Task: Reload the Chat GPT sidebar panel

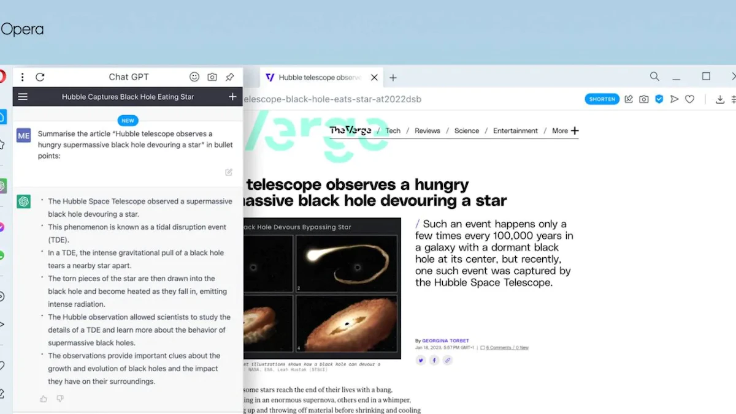Action: click(40, 77)
